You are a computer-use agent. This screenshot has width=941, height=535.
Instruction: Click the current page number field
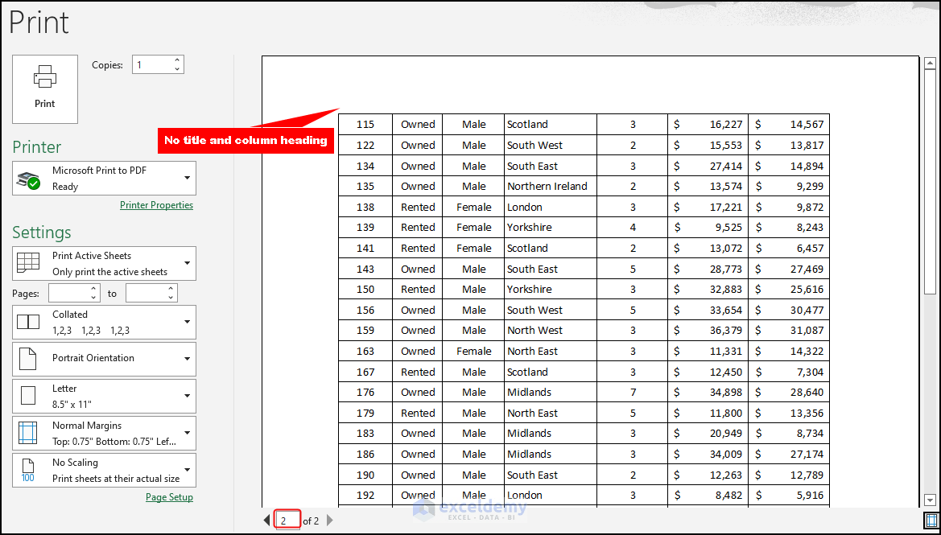click(x=287, y=521)
